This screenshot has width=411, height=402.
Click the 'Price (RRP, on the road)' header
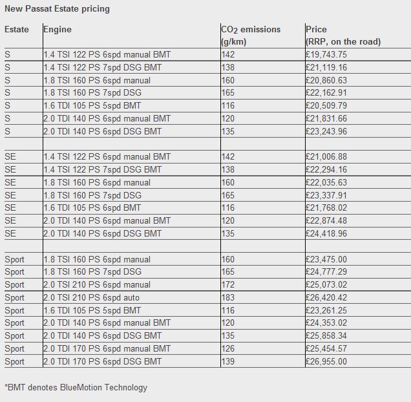click(x=343, y=36)
